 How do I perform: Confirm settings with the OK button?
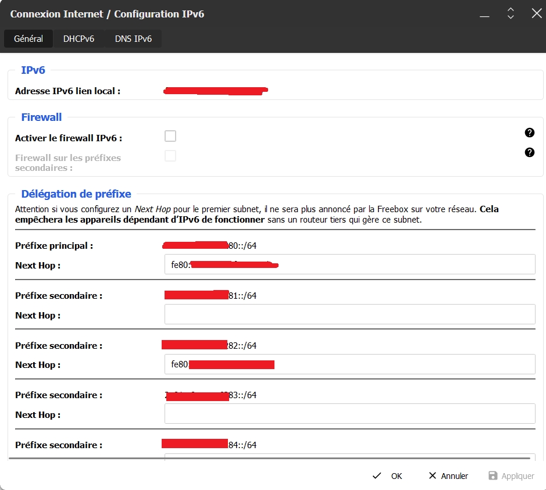(388, 475)
